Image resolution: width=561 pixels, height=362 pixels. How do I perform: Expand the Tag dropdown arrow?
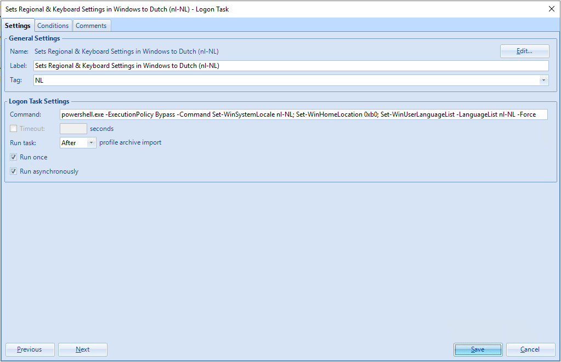pyautogui.click(x=543, y=81)
